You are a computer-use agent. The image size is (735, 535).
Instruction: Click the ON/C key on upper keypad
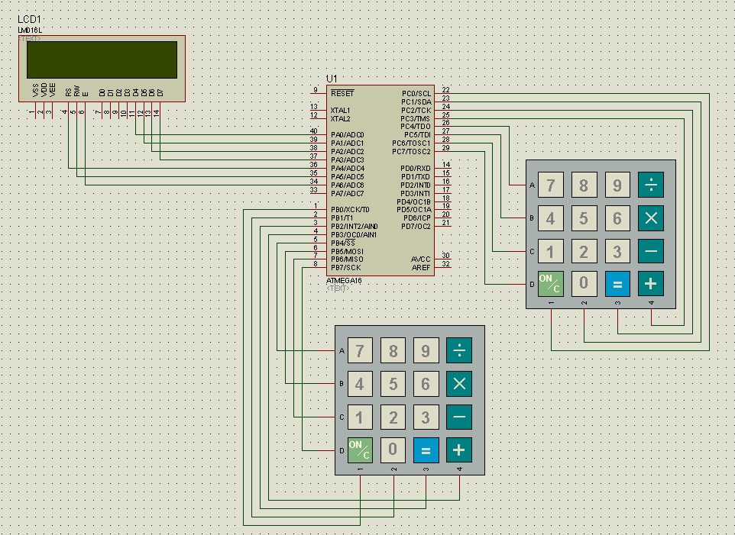(x=551, y=284)
